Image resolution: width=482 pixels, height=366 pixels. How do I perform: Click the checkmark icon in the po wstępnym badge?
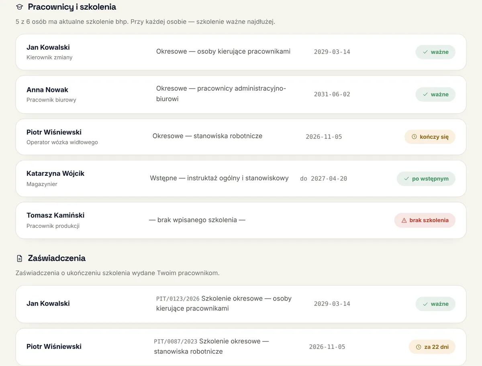tap(406, 179)
